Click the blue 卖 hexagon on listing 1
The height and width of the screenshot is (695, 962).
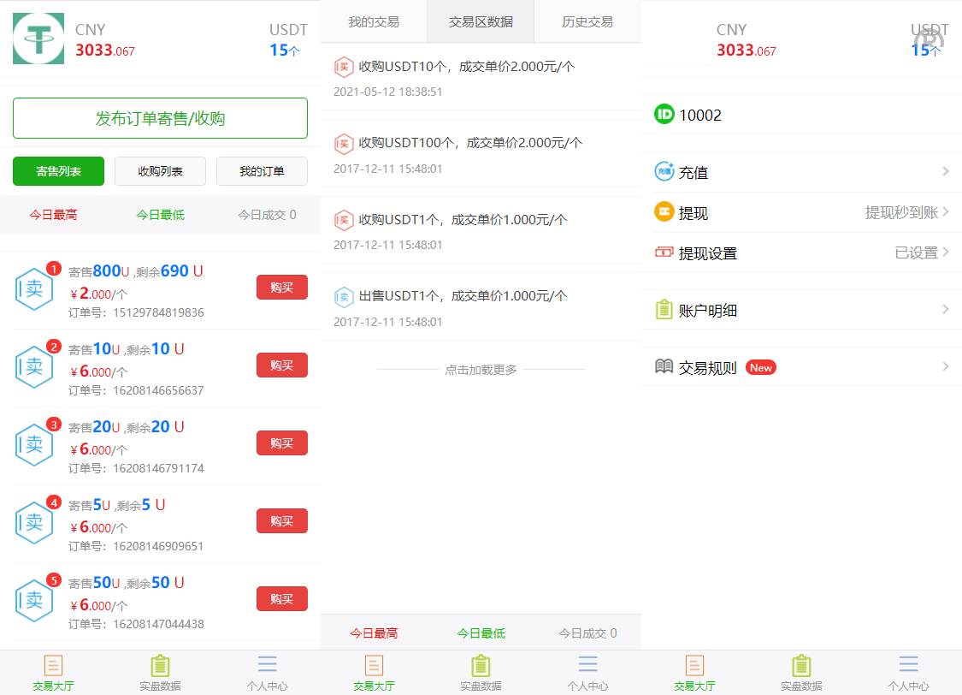click(x=34, y=288)
